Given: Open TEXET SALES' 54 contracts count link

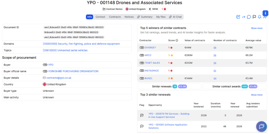Looking at the screenshot, I should (x=215, y=63).
